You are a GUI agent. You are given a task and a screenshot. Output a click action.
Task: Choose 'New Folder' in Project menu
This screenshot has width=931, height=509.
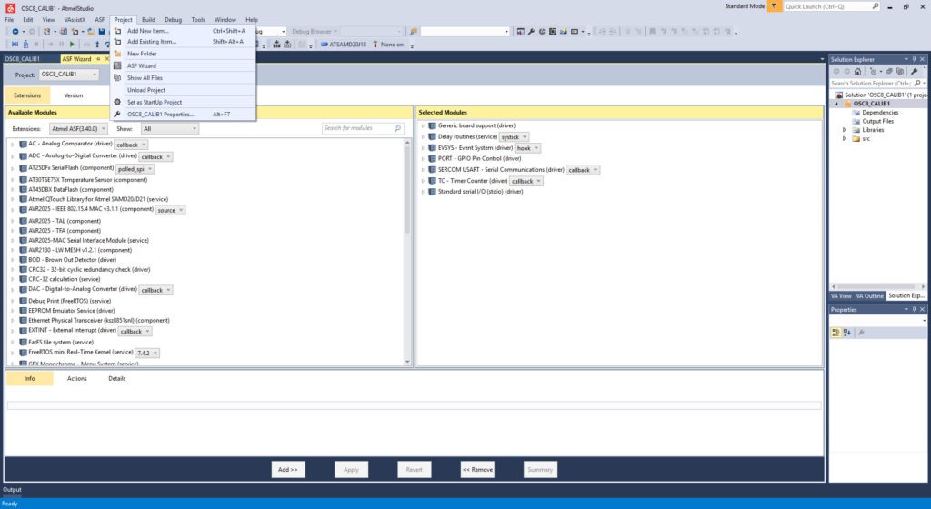(184, 54)
